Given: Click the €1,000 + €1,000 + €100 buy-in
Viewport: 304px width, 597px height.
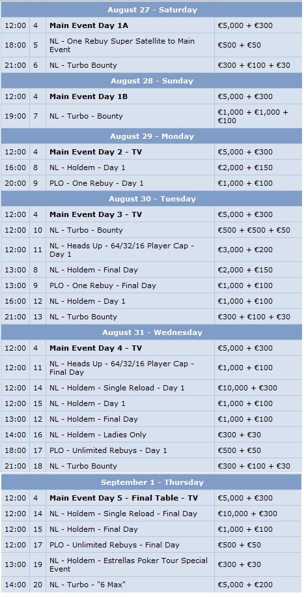Looking at the screenshot, I should pos(253,116).
